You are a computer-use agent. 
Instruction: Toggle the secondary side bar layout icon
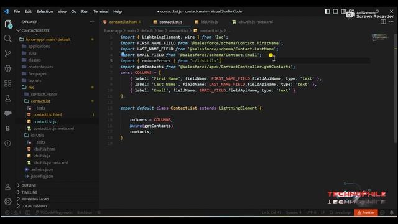pos(343,11)
